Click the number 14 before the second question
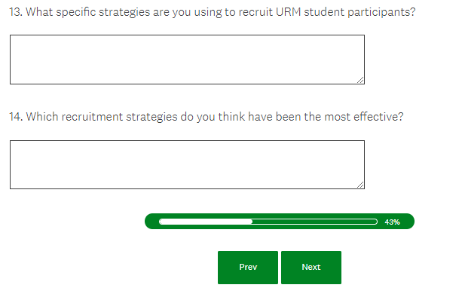This screenshot has width=462, height=294. click(x=16, y=117)
